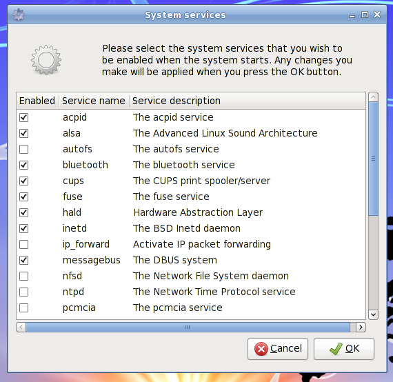This screenshot has width=393, height=382.
Task: Select the messagebus row in the list
Action: [x=191, y=260]
